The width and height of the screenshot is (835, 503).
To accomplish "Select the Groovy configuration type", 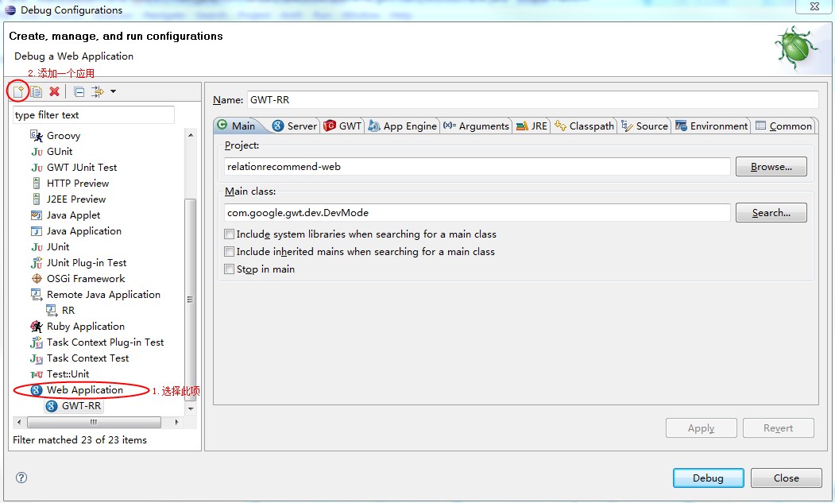I will tap(64, 135).
